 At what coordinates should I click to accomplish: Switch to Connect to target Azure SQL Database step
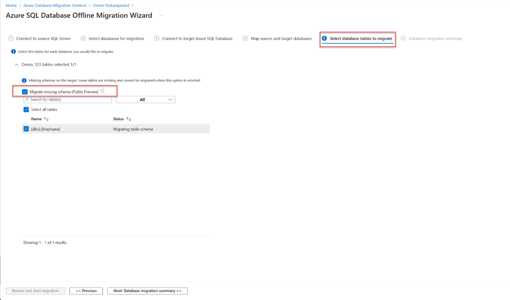point(193,38)
